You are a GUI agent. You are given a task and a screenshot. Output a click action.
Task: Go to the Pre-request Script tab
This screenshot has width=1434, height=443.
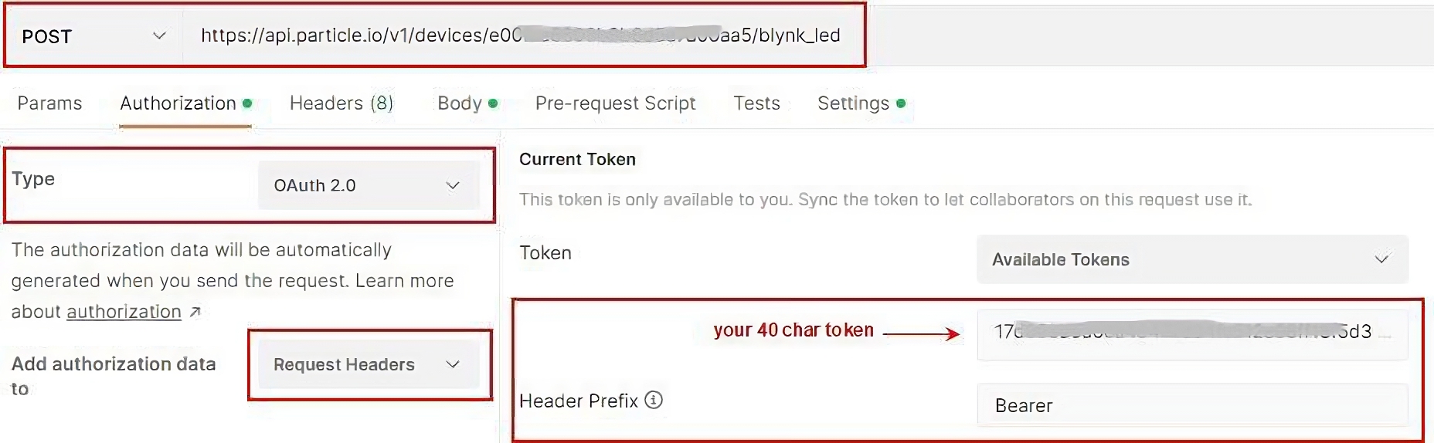[x=615, y=103]
